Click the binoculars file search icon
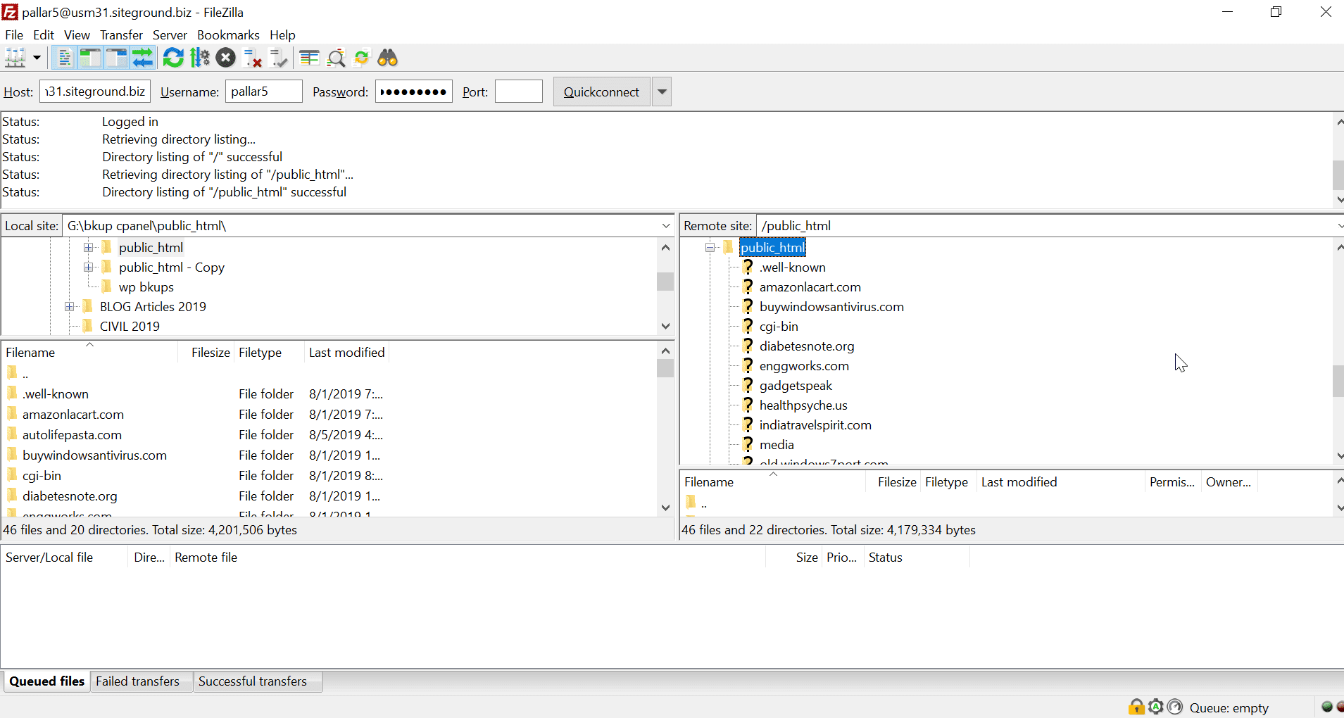 click(388, 58)
